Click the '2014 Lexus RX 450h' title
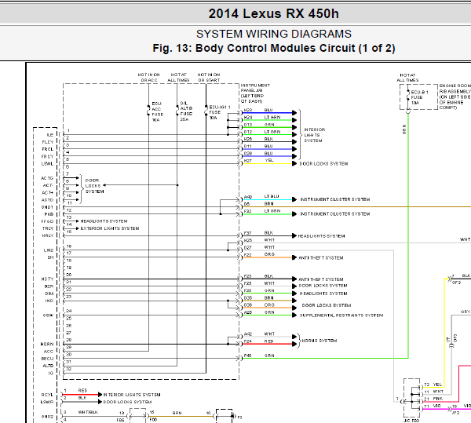471x423 pixels. pos(274,14)
